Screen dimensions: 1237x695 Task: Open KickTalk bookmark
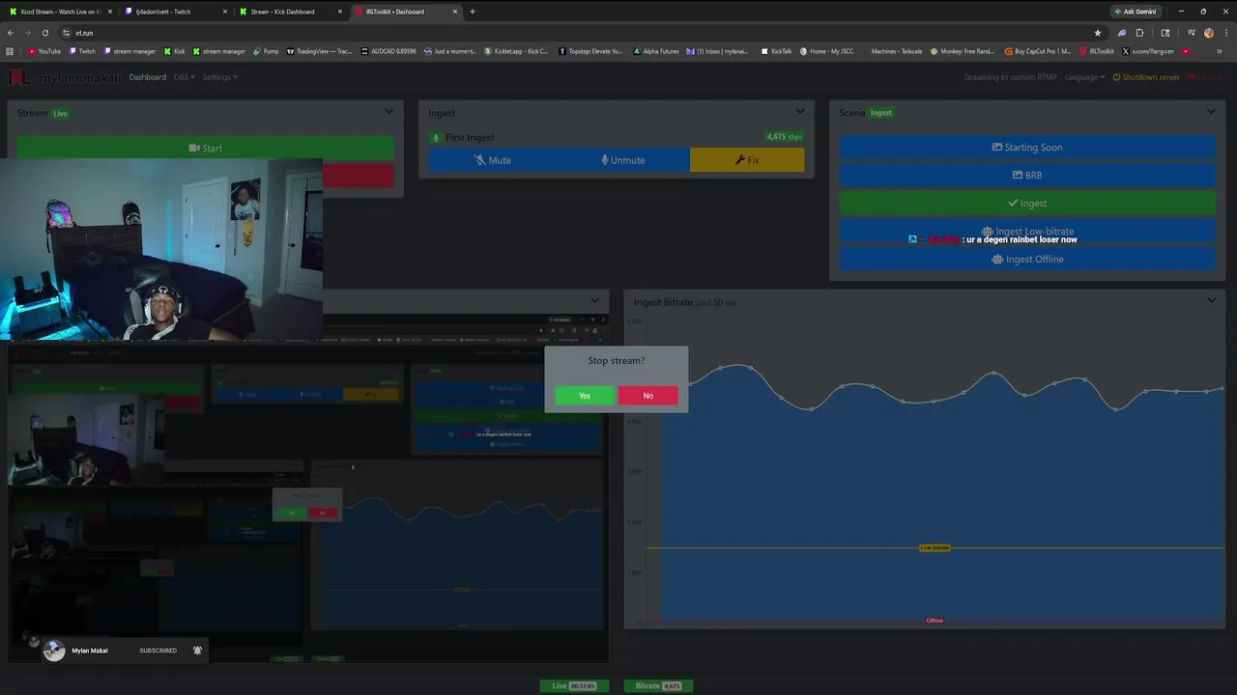point(776,51)
